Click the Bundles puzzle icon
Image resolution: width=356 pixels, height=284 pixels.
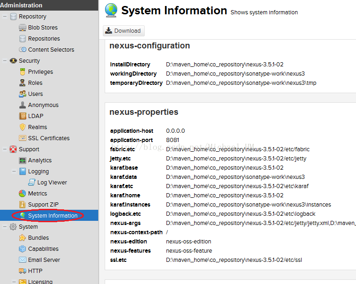[23, 238]
